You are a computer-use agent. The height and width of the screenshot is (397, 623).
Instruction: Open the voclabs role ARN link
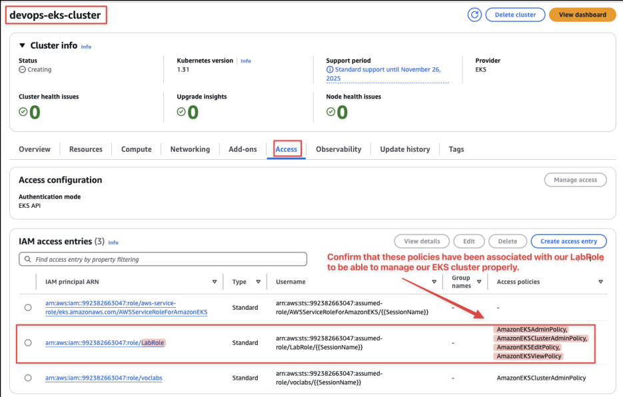(104, 378)
